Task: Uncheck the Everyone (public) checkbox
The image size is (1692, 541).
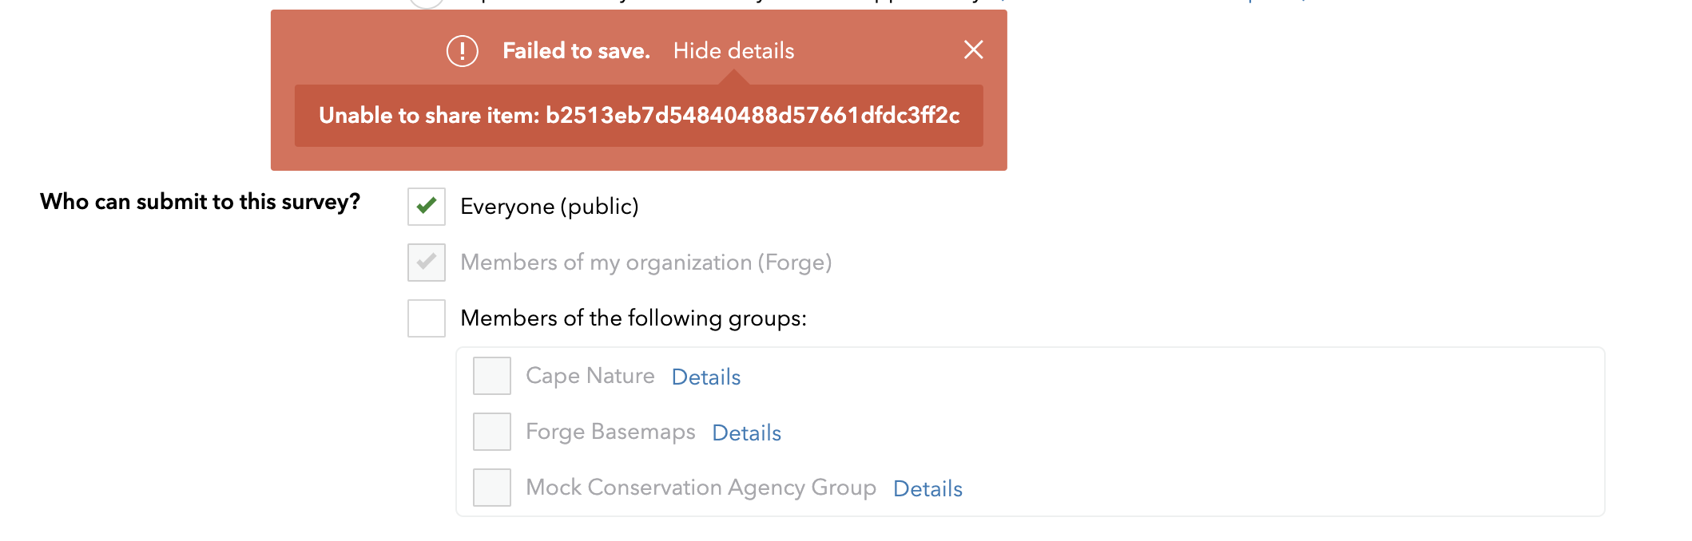Action: pyautogui.click(x=427, y=207)
